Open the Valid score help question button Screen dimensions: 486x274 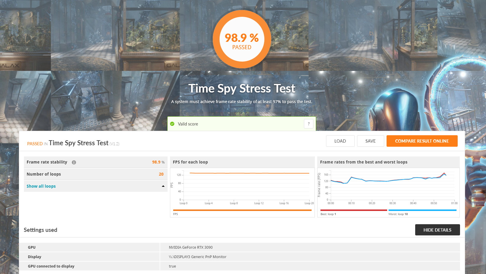pyautogui.click(x=309, y=124)
